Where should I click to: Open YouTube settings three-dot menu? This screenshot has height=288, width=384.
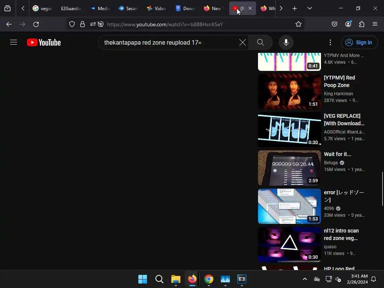coord(330,43)
